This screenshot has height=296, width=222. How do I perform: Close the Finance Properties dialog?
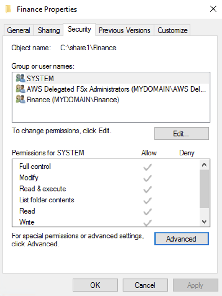[213, 9]
